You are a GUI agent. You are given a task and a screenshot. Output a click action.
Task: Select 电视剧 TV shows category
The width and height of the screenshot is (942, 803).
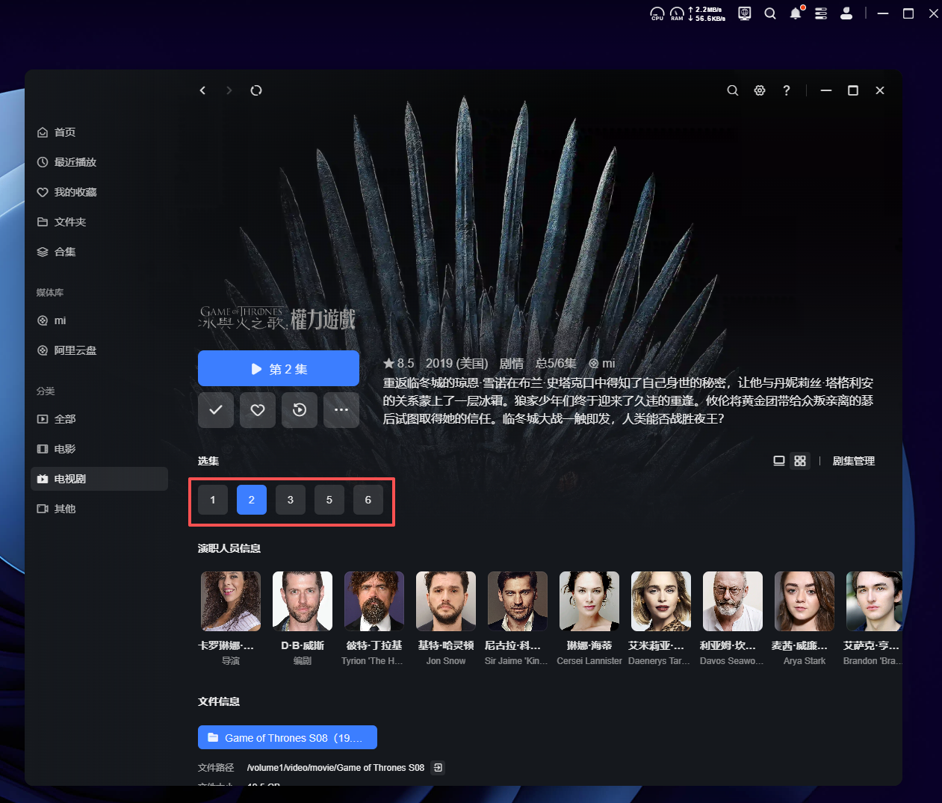(99, 479)
